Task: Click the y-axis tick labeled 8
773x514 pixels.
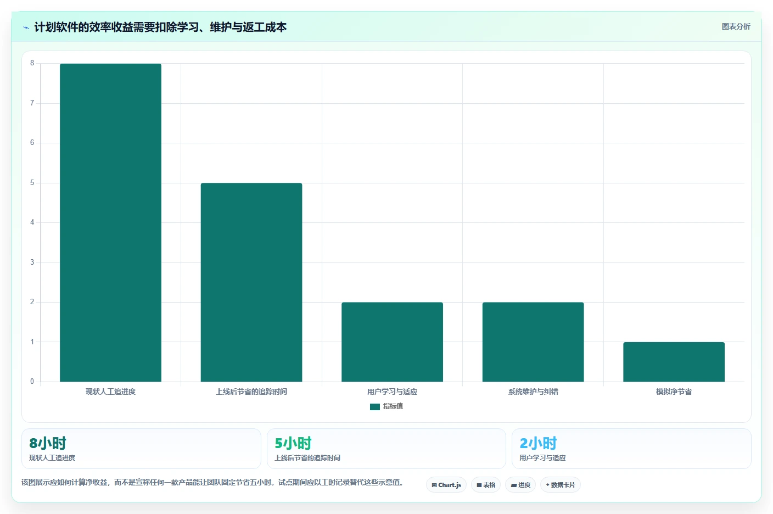Action: (x=32, y=63)
